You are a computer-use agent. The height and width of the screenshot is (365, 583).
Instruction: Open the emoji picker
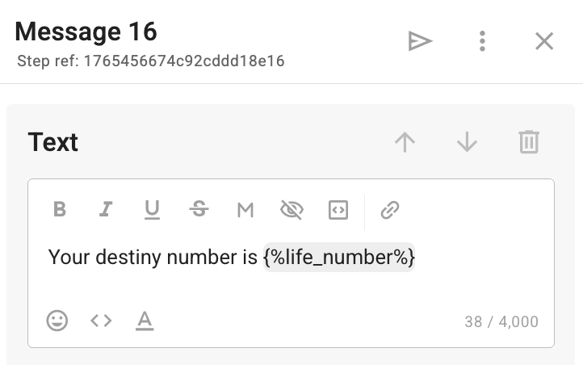click(57, 321)
